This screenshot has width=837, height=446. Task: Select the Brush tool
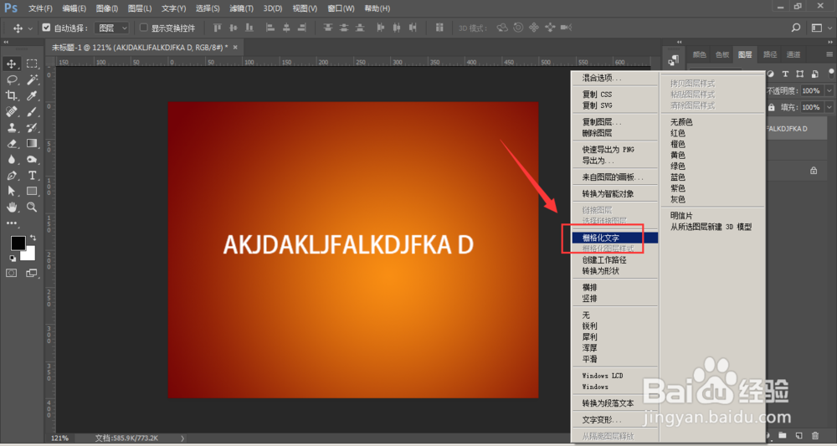tap(32, 112)
